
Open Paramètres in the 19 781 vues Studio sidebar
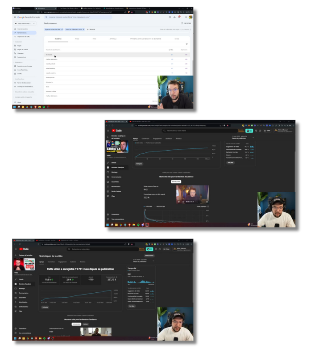tap(22, 328)
